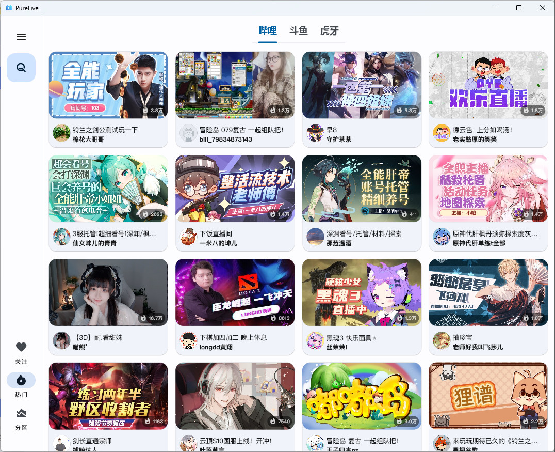Open 狸谱 stream thumbnail
Screen dimensions: 555x452
coord(488,396)
